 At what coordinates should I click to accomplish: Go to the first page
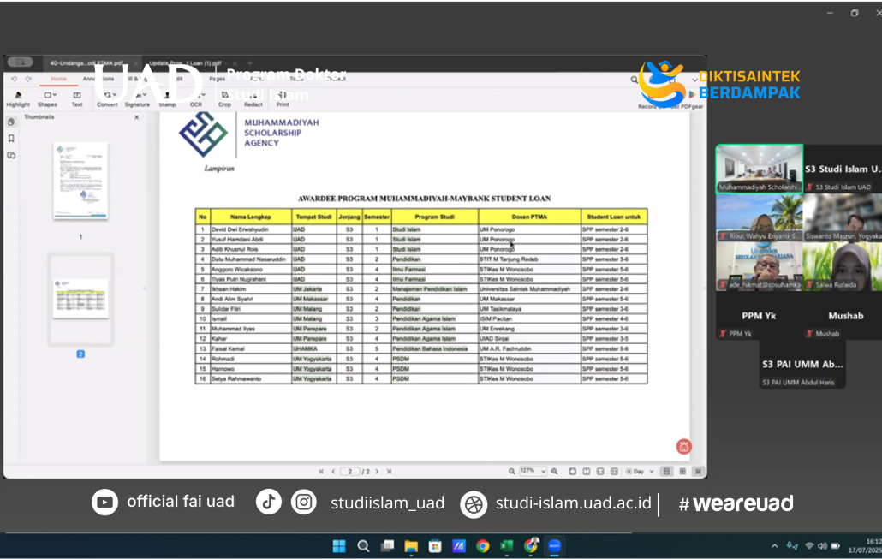pyautogui.click(x=321, y=472)
